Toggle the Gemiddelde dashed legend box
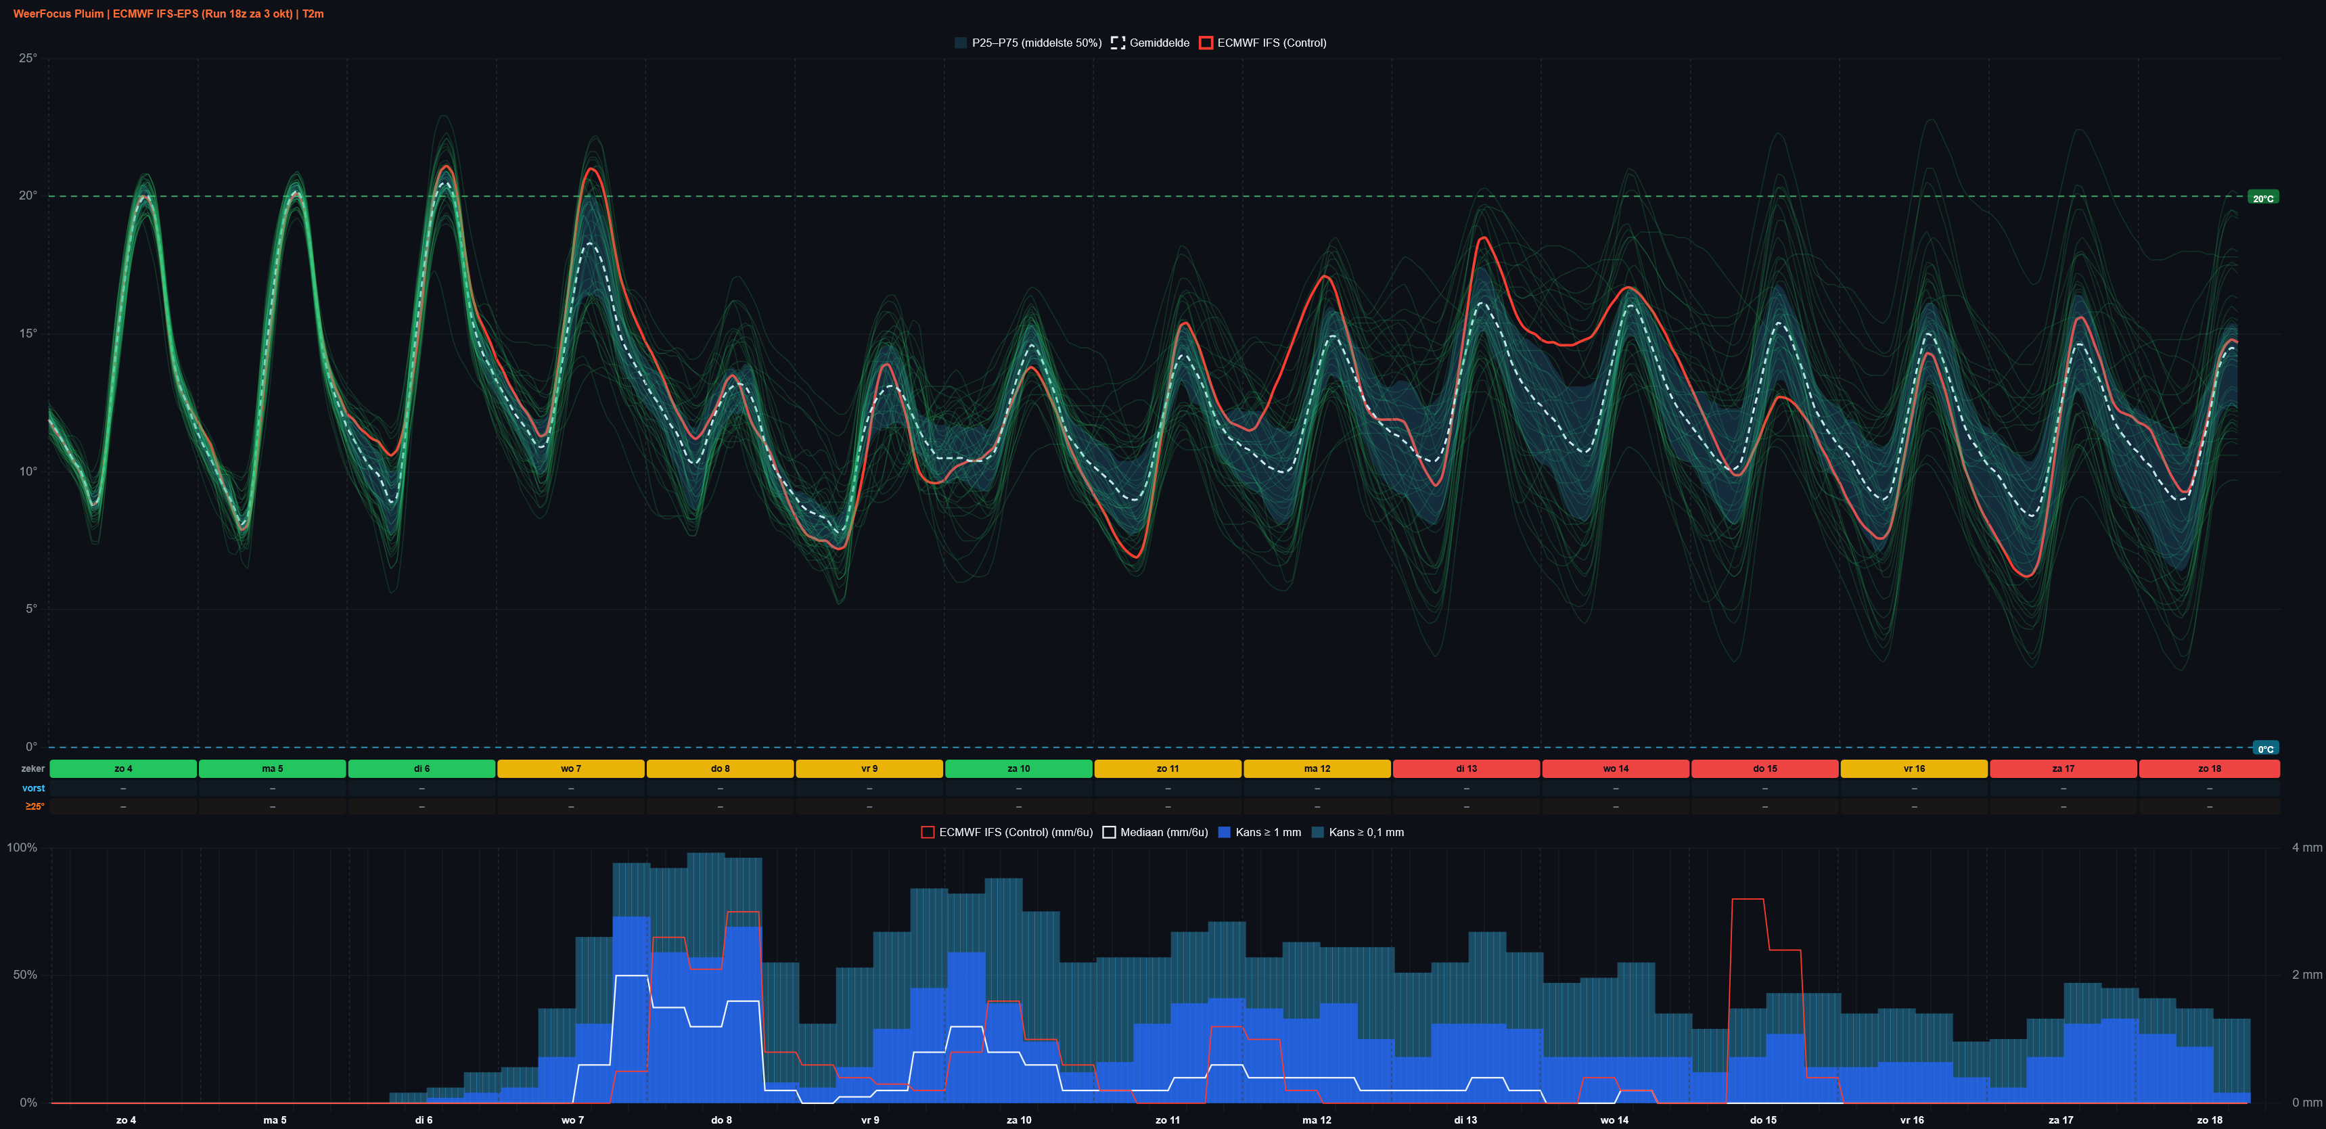 [x=1118, y=43]
